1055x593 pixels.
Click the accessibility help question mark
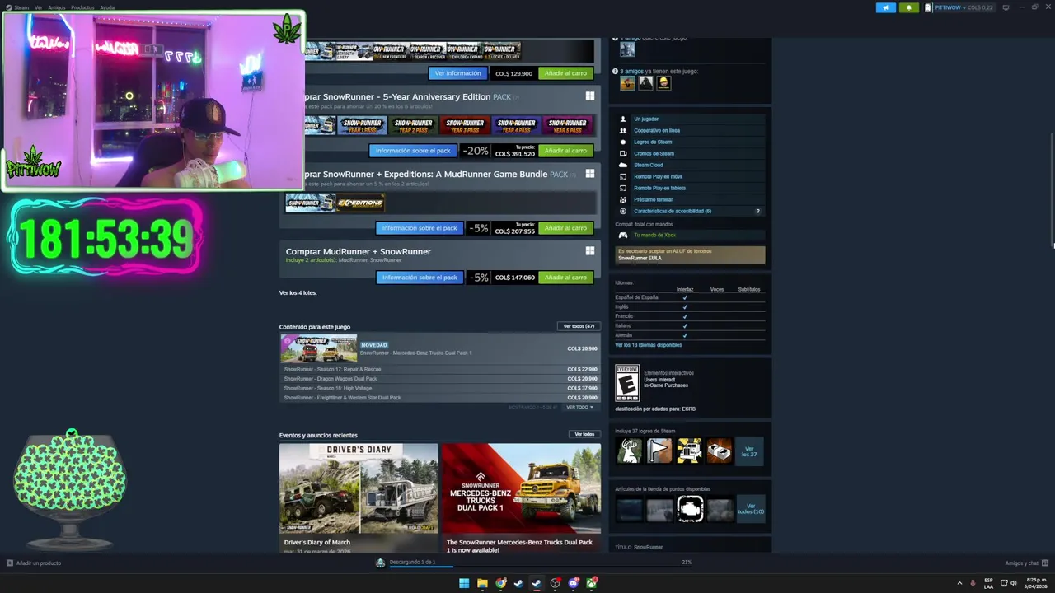pos(757,211)
